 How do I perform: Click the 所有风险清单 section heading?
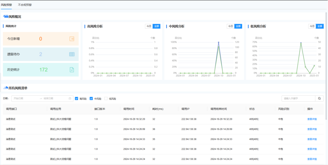[18, 88]
